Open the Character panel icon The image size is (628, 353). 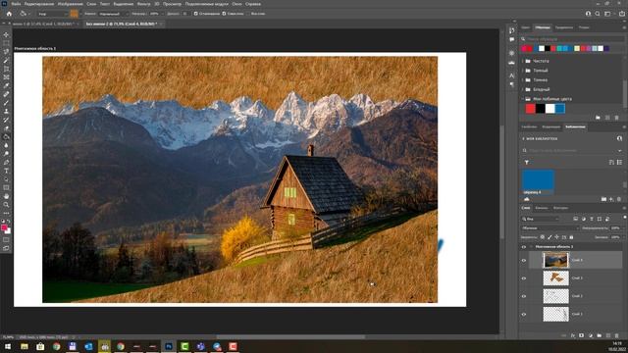coord(512,76)
